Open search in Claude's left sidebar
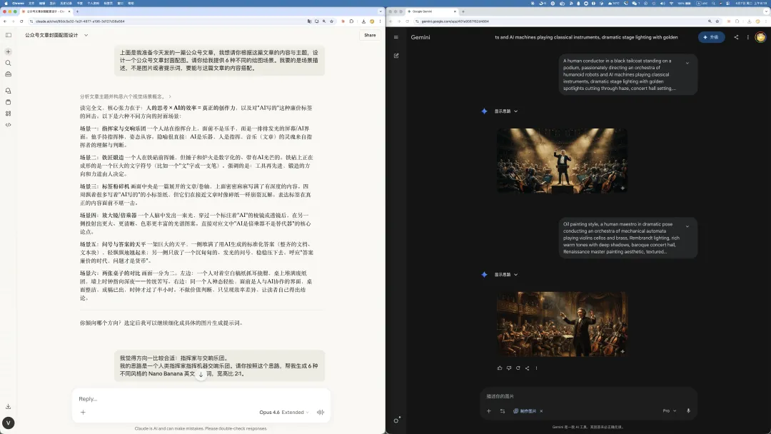 [x=8, y=63]
